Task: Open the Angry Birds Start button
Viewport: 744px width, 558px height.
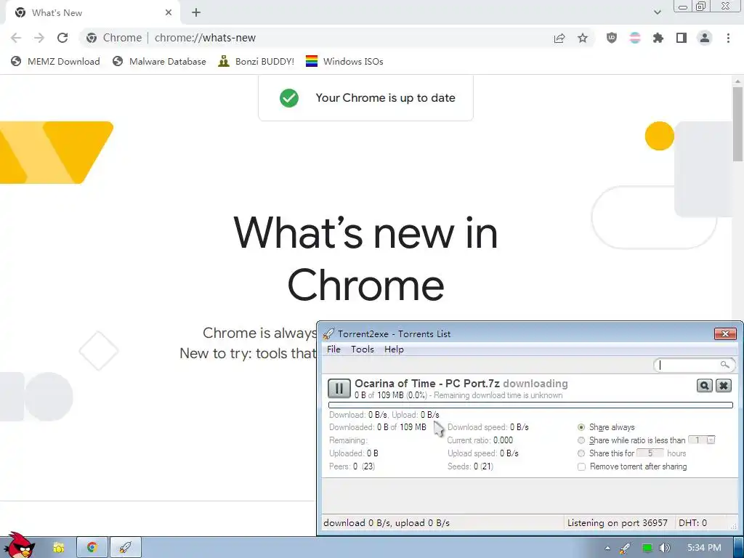Action: [18, 546]
